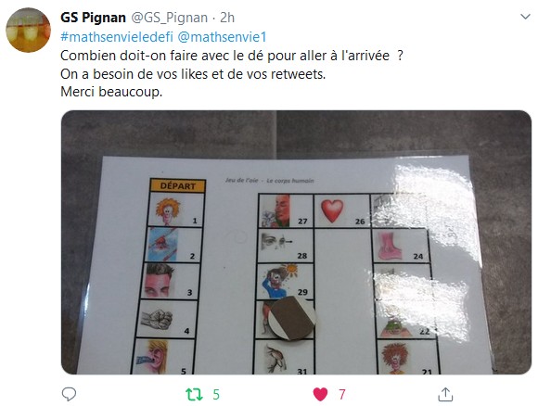This screenshot has width=538, height=406.
Task: Click the round game token in photo
Action: (x=291, y=318)
